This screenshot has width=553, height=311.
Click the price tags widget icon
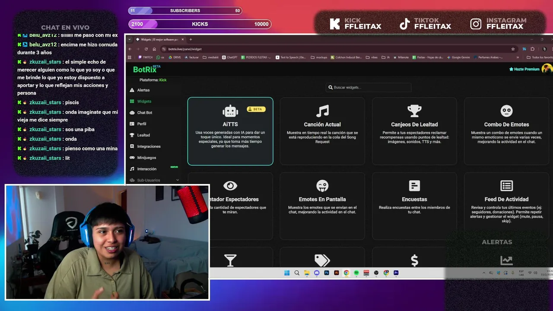coord(322,260)
